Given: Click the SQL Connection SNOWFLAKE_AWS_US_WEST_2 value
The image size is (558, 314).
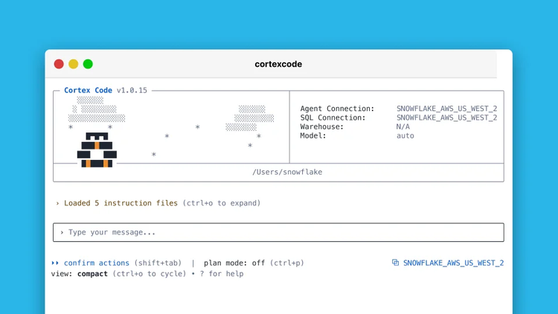Looking at the screenshot, I should click(x=446, y=118).
